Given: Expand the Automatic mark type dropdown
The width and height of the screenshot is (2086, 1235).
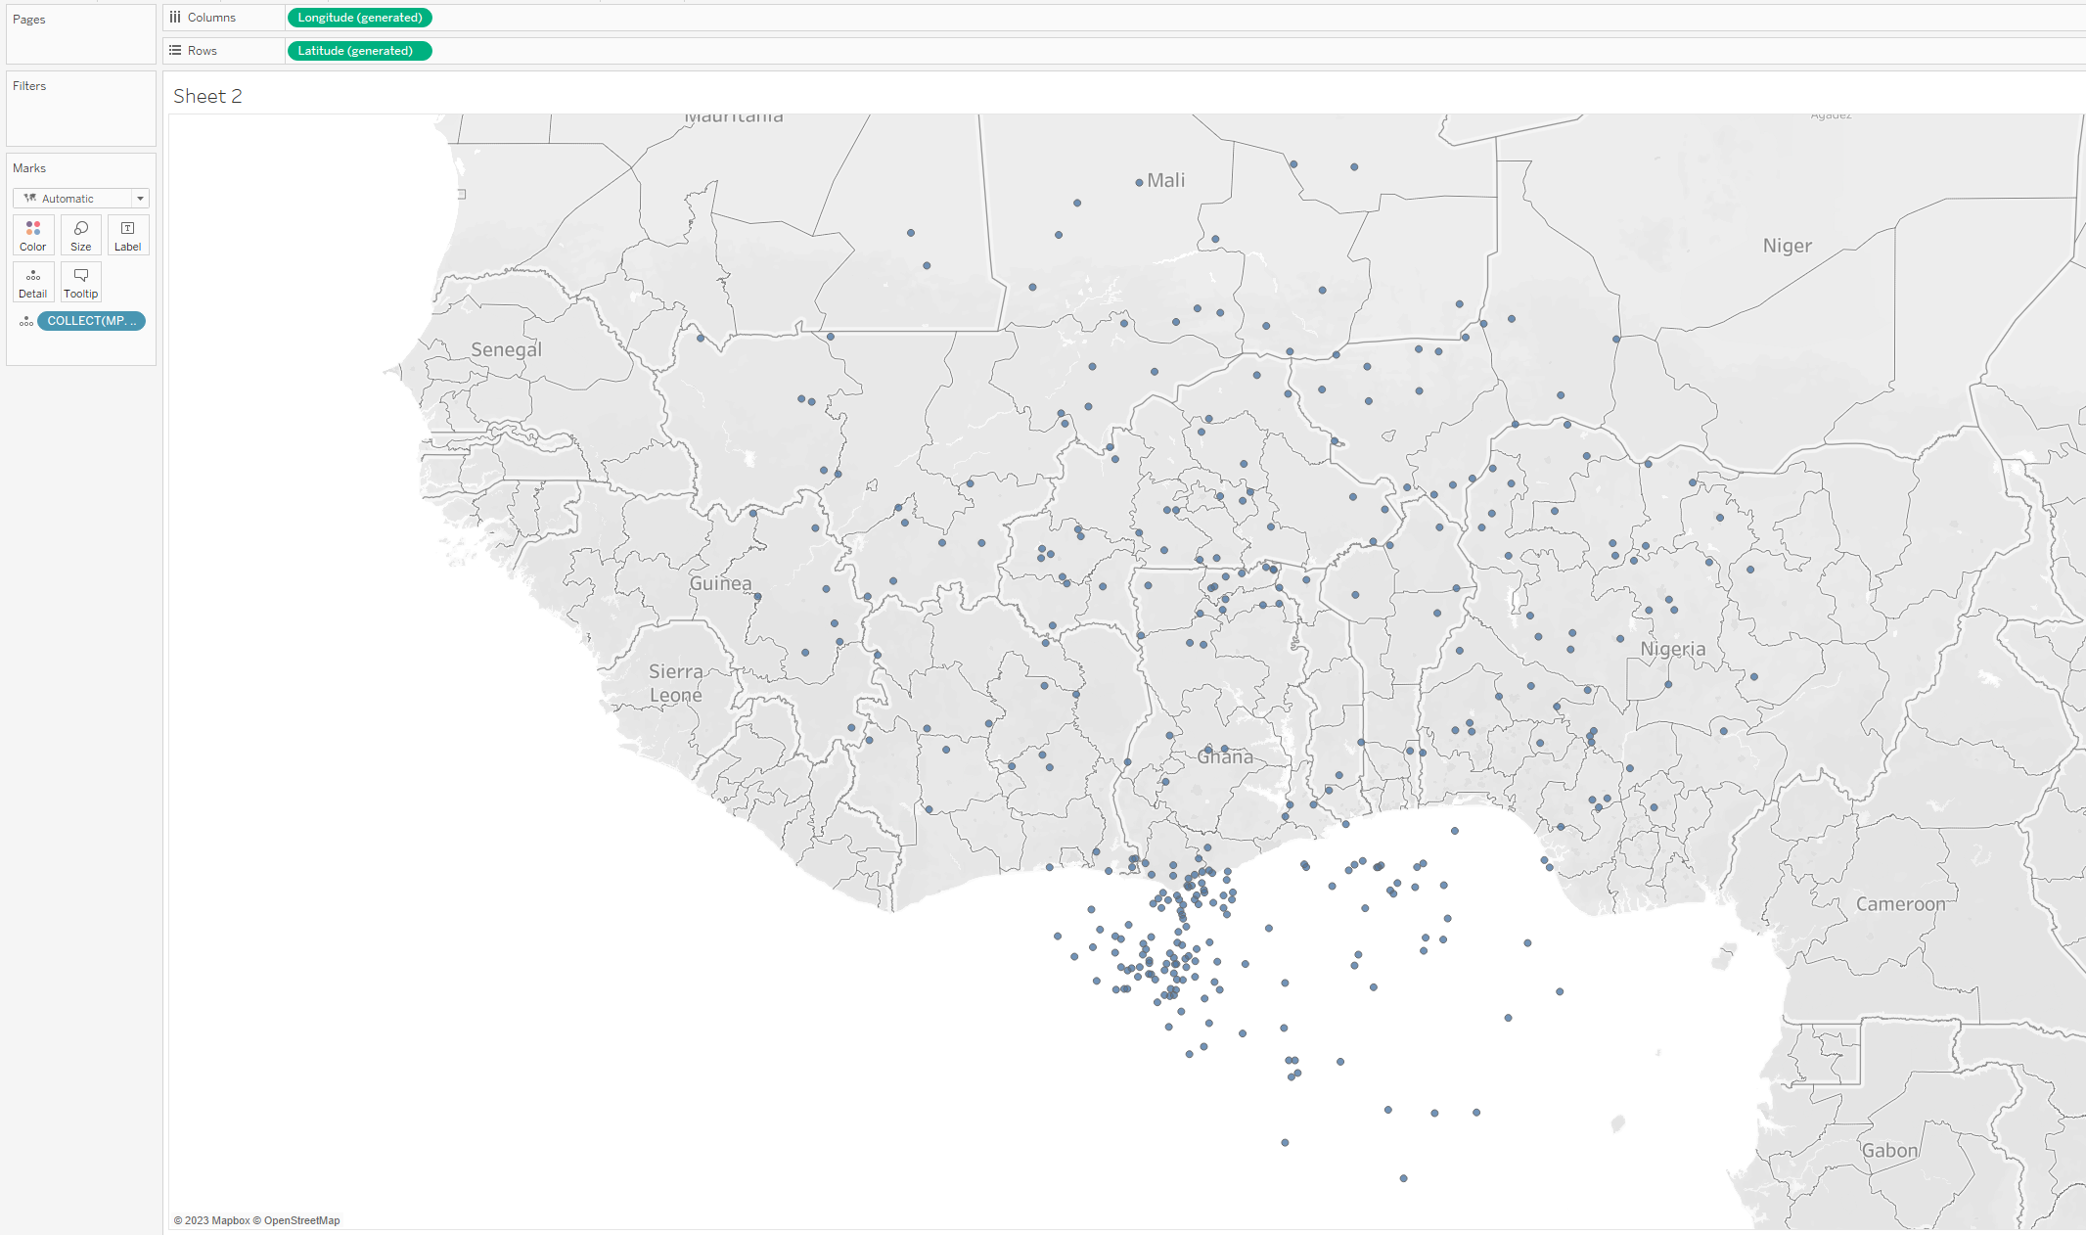Looking at the screenshot, I should (140, 199).
